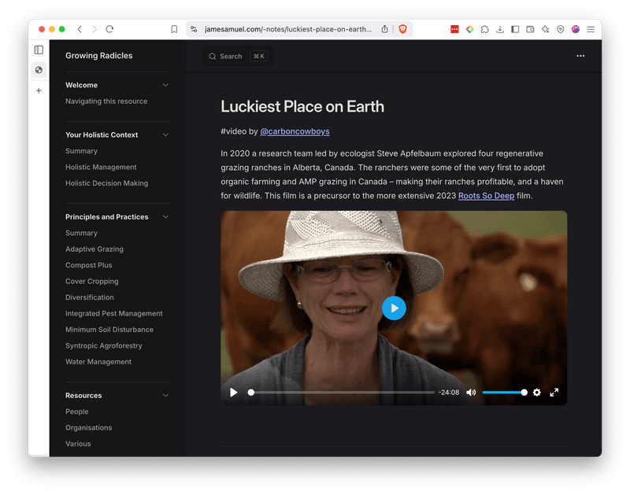This screenshot has height=494, width=630.
Task: Enter video fullscreen mode
Action: click(x=554, y=393)
